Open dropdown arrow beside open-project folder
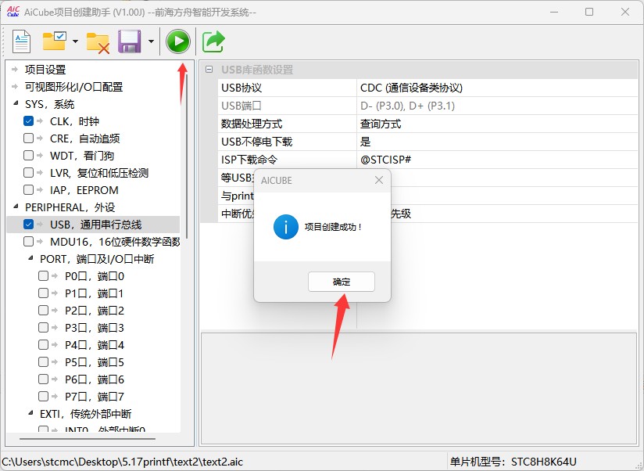The image size is (644, 471). tap(75, 41)
